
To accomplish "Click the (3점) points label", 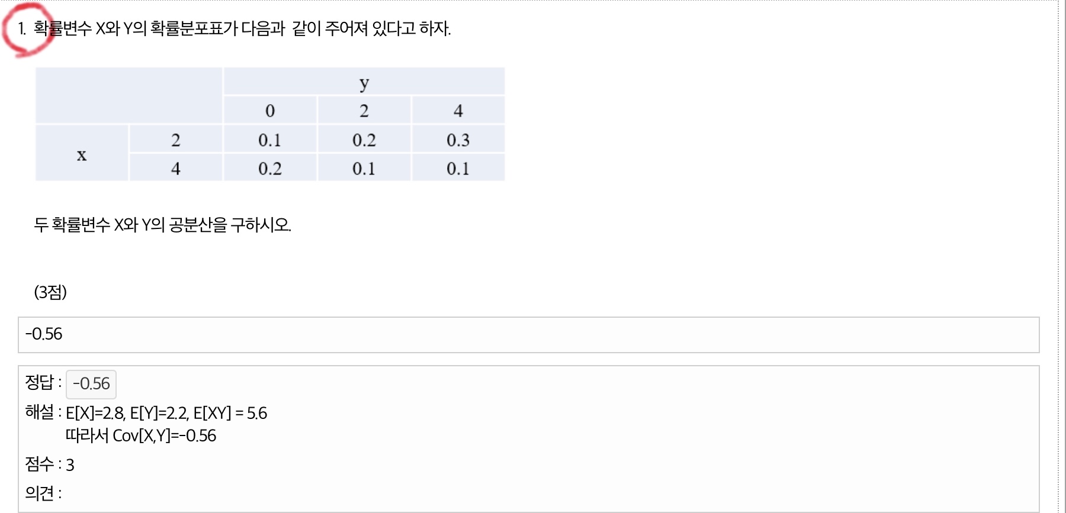I will [50, 292].
